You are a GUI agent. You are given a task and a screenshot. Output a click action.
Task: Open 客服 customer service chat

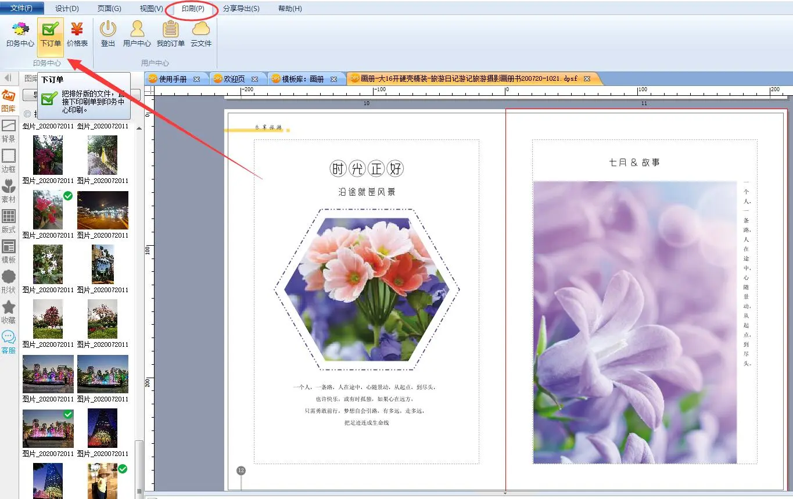pyautogui.click(x=9, y=342)
